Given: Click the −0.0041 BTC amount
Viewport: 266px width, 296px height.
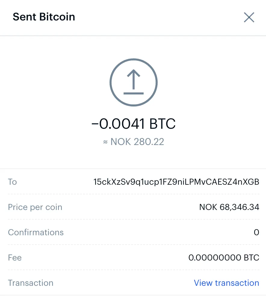Looking at the screenshot, I should point(133,124).
